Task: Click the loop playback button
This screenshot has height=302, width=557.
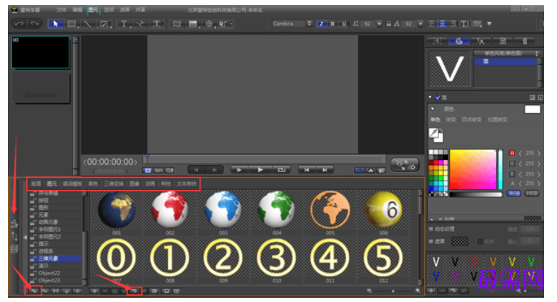Action: click(281, 170)
